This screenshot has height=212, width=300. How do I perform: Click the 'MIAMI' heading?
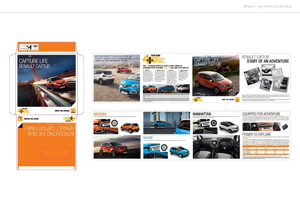(x=148, y=138)
